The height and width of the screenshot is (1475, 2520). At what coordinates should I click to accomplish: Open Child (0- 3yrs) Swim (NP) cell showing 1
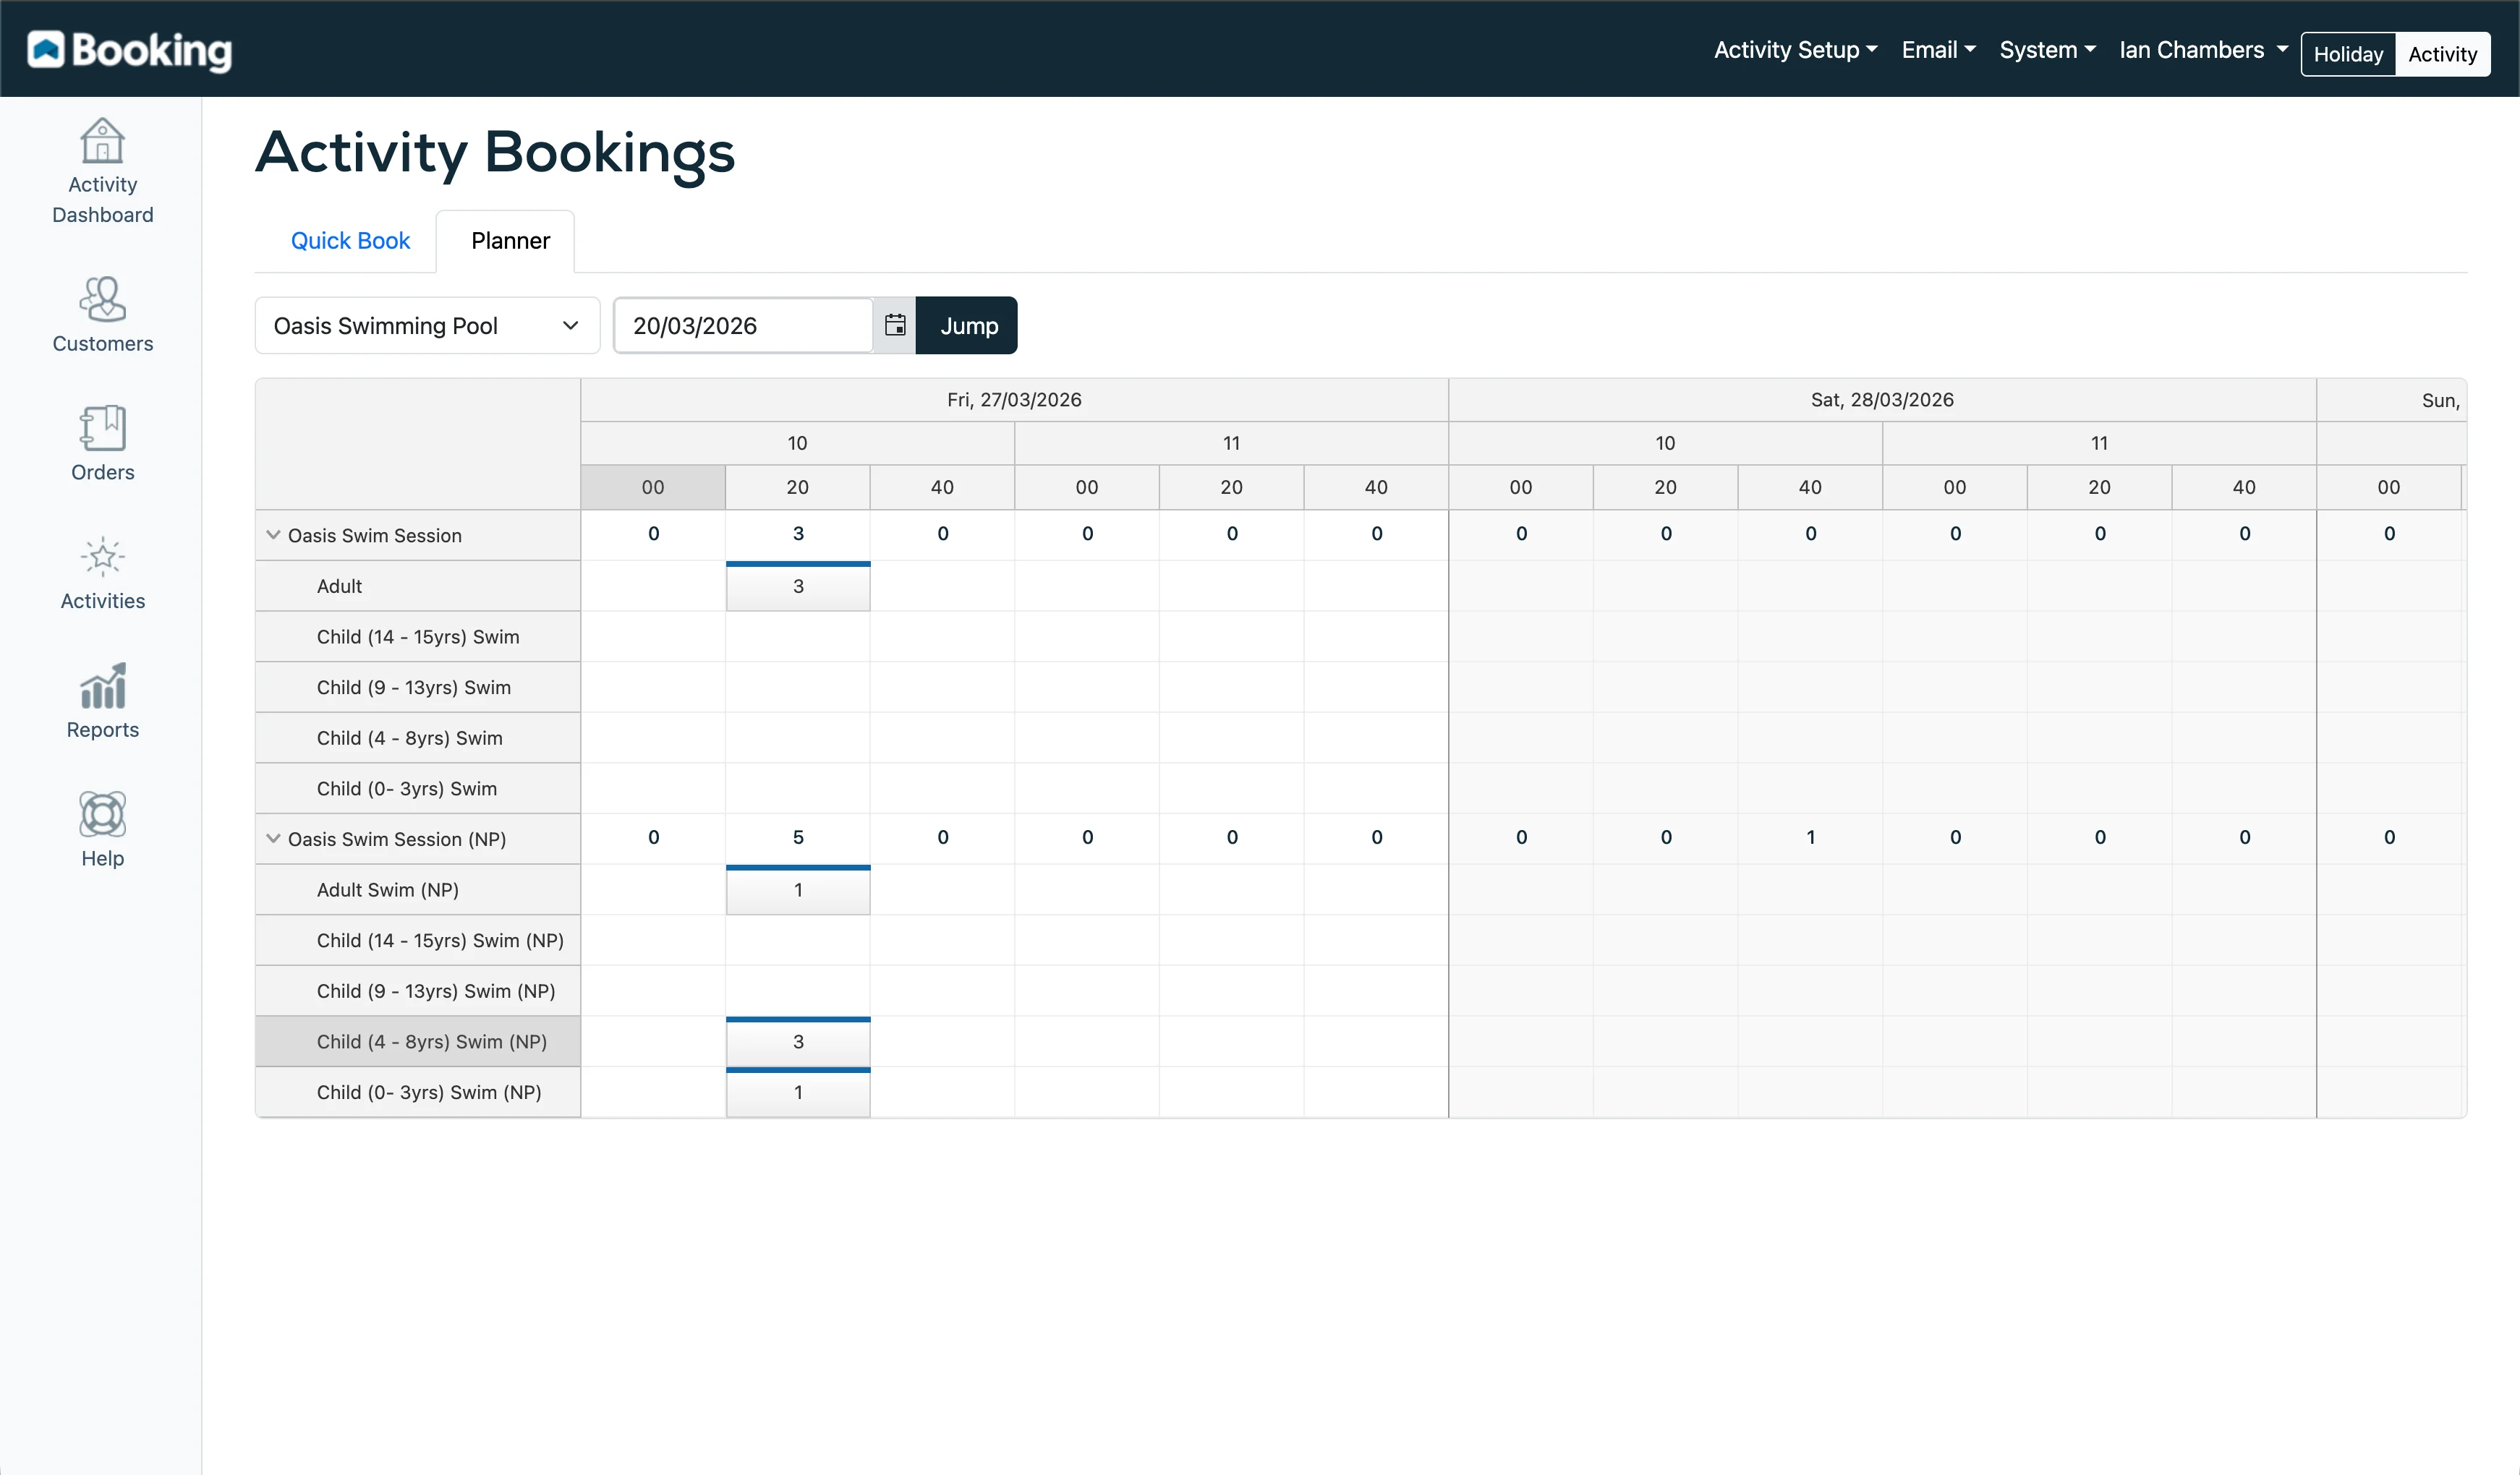click(x=798, y=1093)
